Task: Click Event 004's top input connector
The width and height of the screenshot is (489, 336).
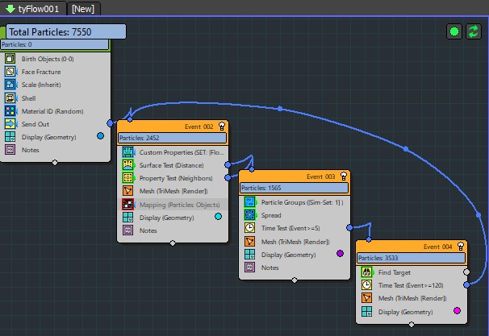Action: 369,239
